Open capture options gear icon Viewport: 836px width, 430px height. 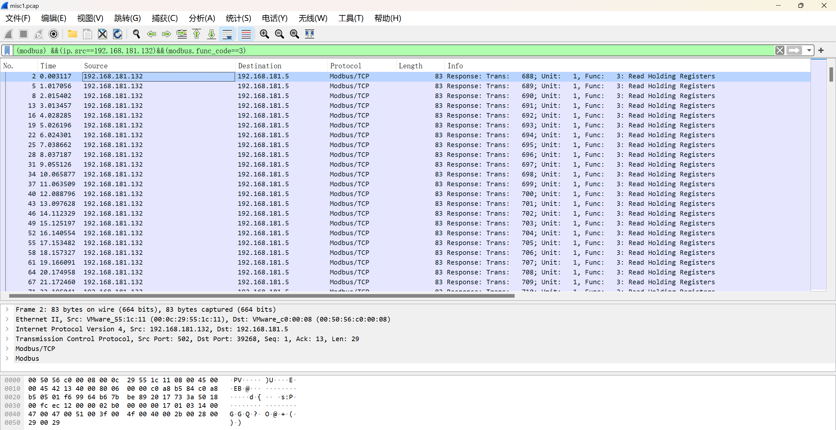point(54,34)
